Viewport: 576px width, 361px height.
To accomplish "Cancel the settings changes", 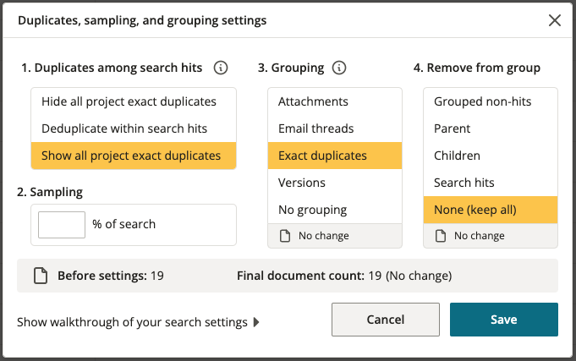I will [x=386, y=320].
